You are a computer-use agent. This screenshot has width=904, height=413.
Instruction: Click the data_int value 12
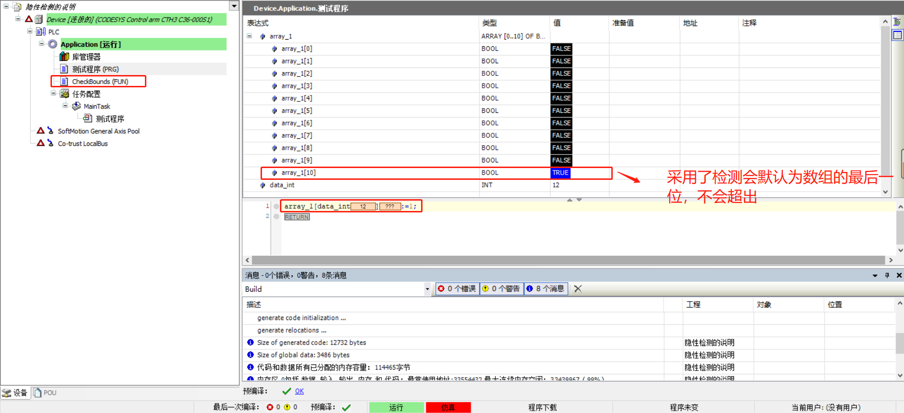tap(556, 185)
